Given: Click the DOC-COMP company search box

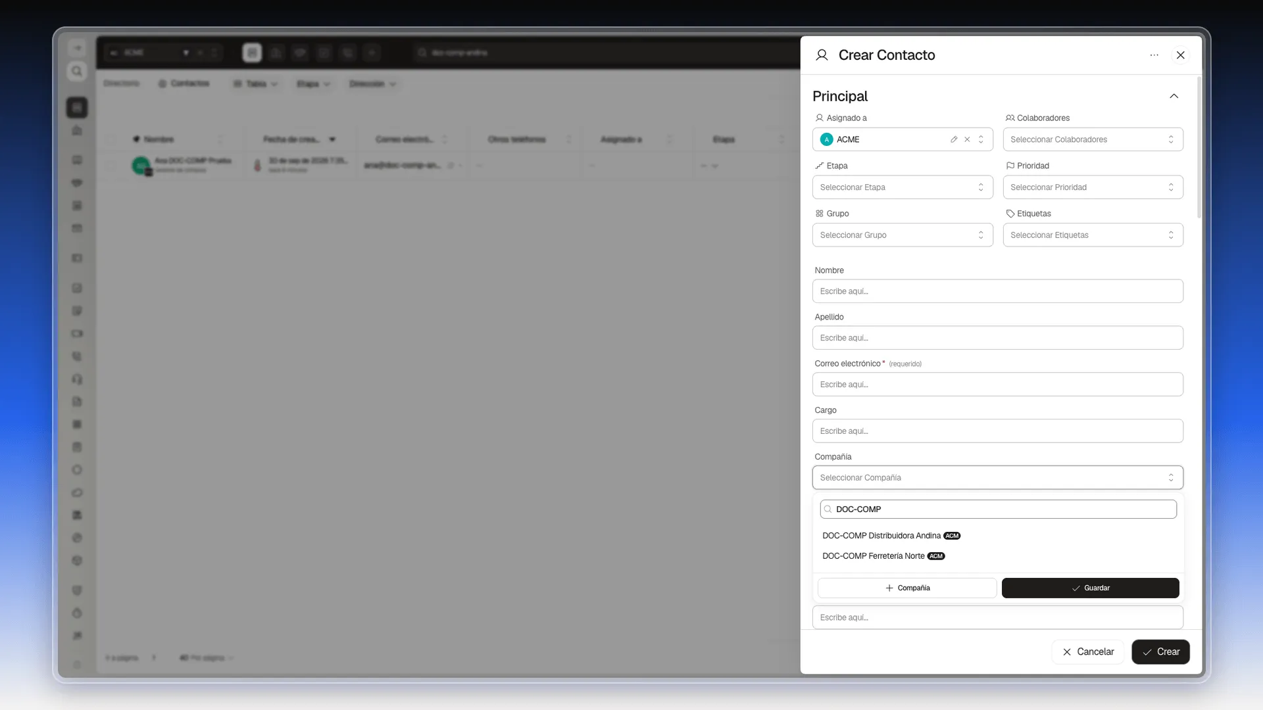Looking at the screenshot, I should tap(998, 509).
